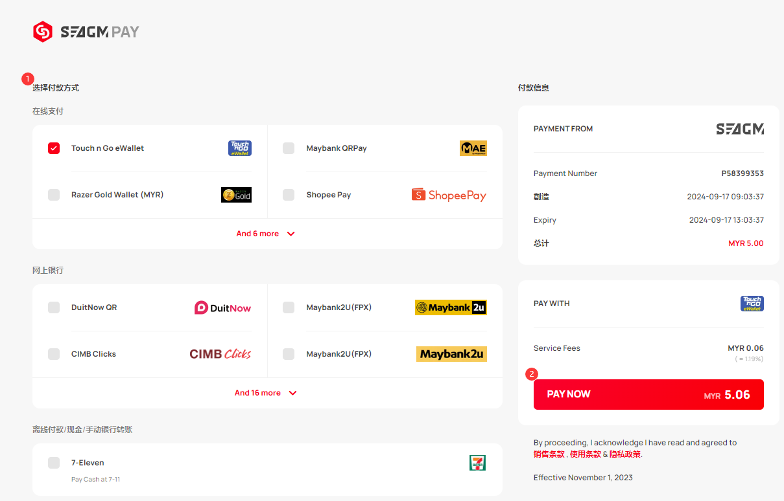784x501 pixels.
Task: Click the Razer Gold logo
Action: coord(236,195)
